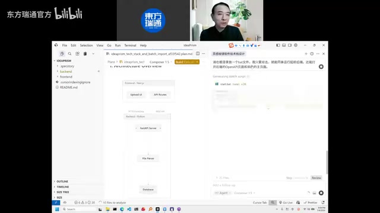
Task: Toggle the bottom panel layout icon
Action: click(x=284, y=45)
